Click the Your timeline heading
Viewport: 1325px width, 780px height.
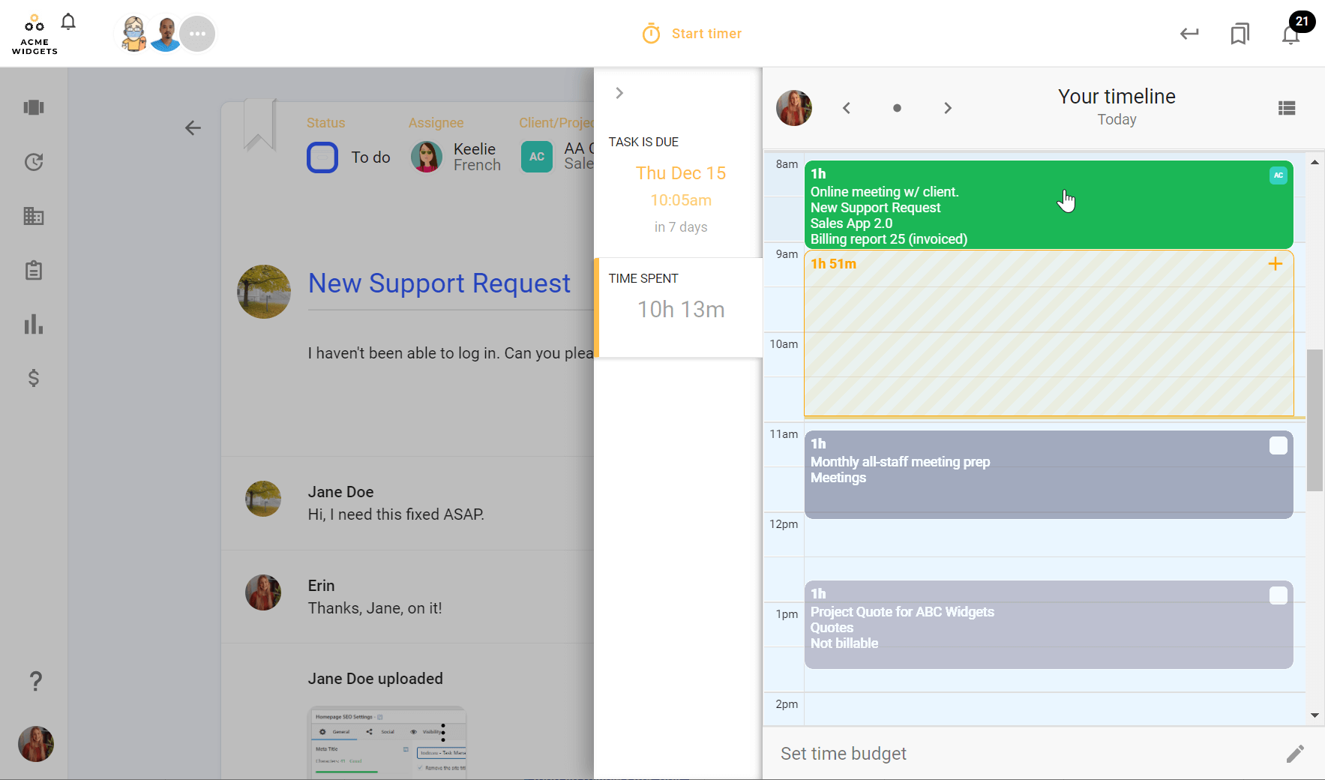(1117, 97)
